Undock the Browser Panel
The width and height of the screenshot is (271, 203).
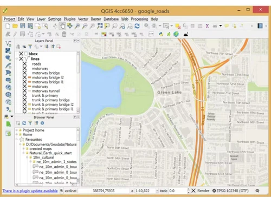point(75,117)
